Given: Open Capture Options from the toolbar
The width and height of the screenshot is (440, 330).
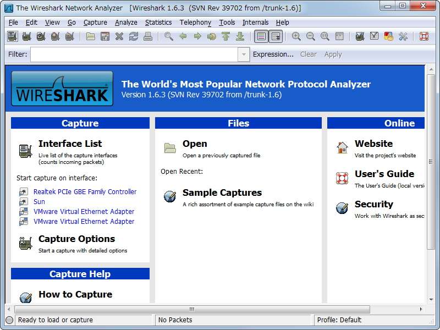Looking at the screenshot, I should tap(26, 36).
